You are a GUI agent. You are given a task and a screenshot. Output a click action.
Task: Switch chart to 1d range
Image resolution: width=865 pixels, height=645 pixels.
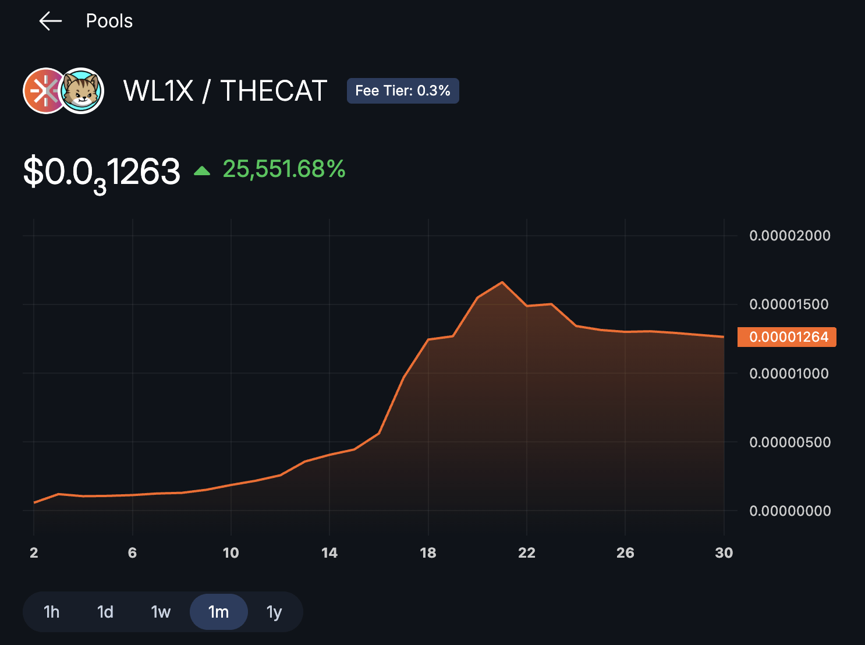click(105, 612)
